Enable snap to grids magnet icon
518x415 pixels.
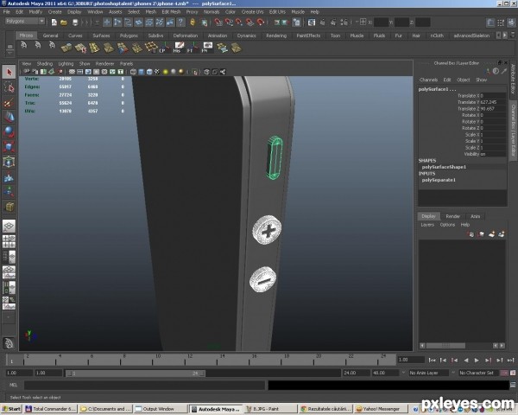(218, 22)
